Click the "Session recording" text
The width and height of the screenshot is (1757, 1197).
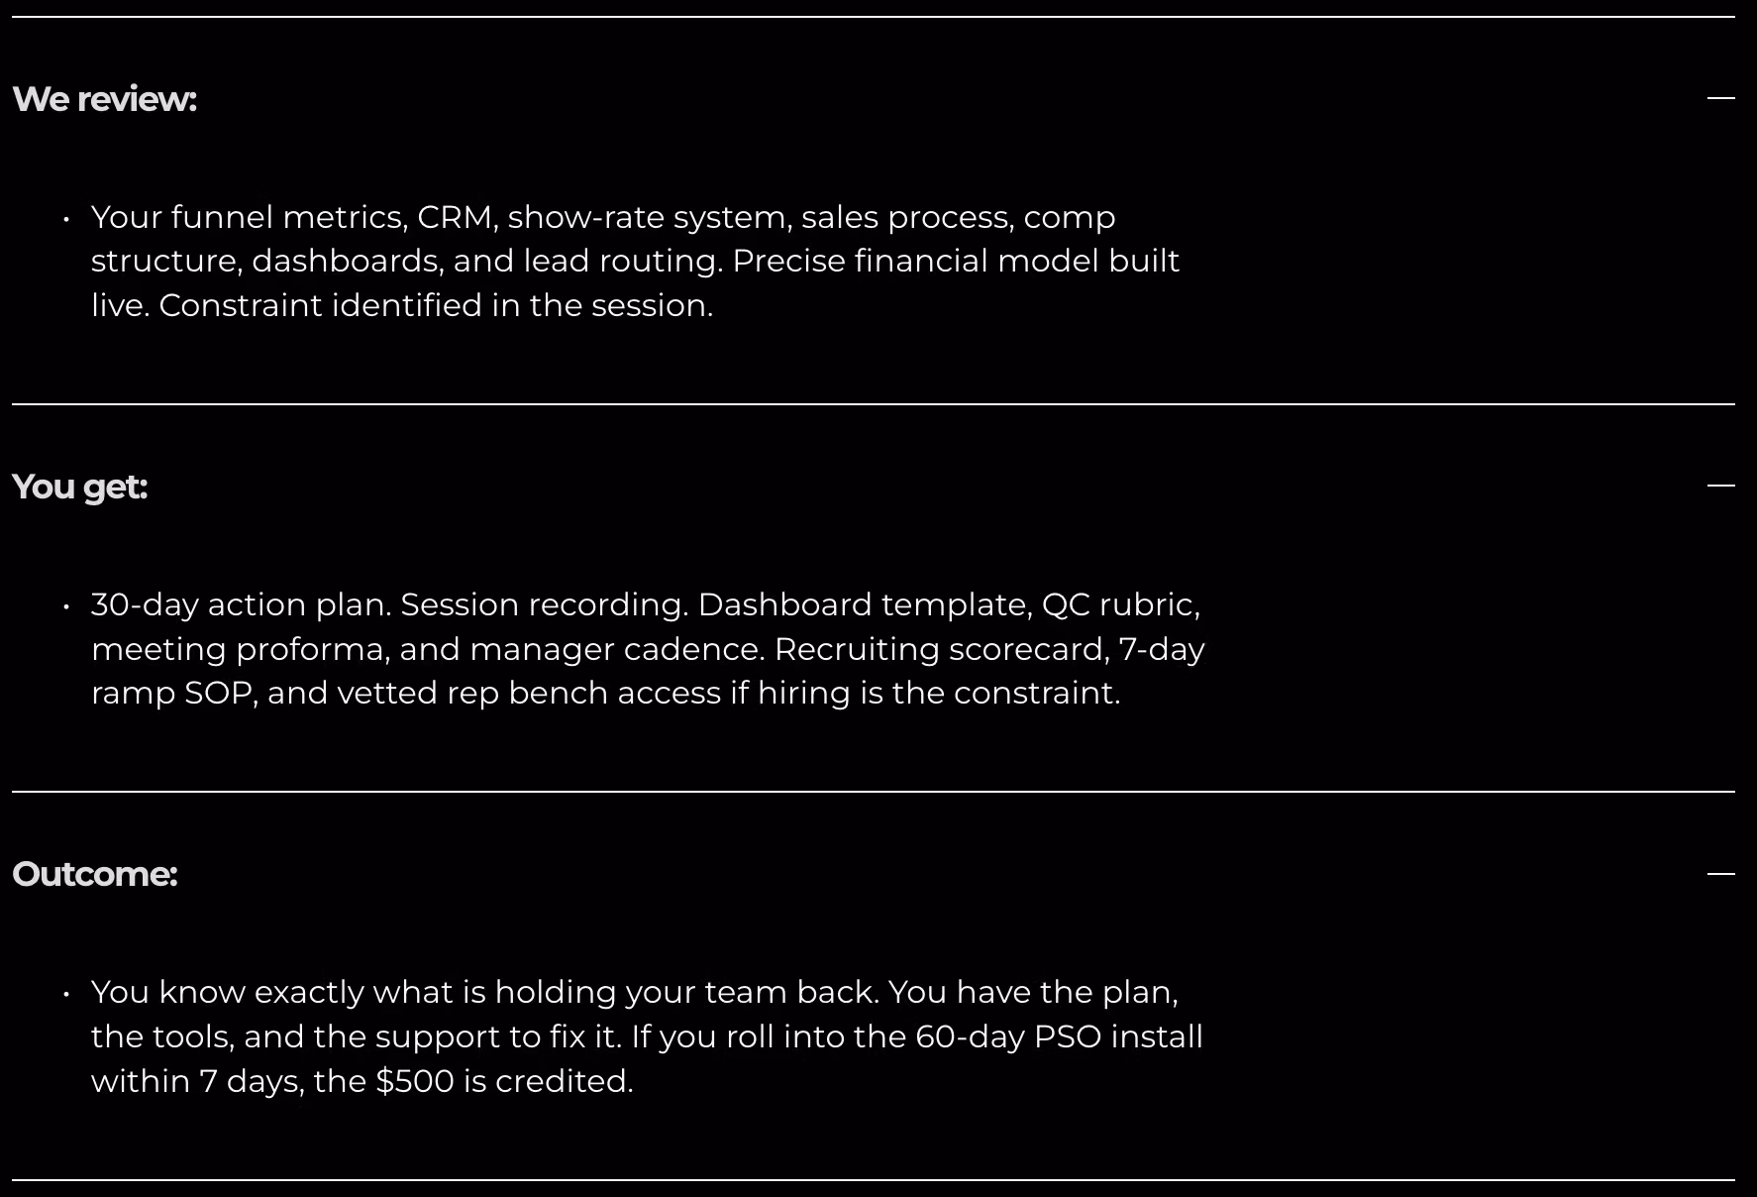tap(543, 604)
